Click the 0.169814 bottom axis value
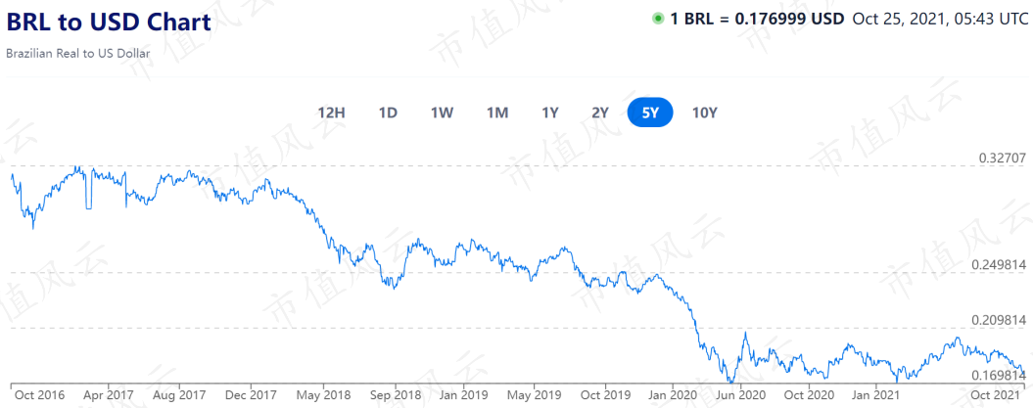The width and height of the screenshot is (1033, 408). tap(999, 375)
